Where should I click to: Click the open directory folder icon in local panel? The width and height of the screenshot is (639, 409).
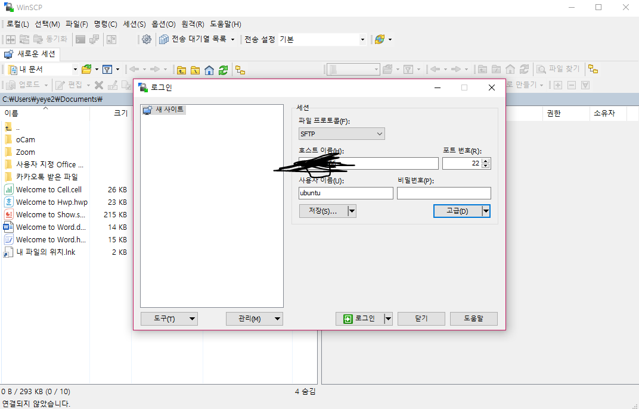point(86,70)
